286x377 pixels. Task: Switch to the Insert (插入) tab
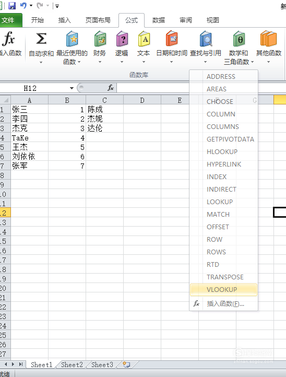[64, 20]
